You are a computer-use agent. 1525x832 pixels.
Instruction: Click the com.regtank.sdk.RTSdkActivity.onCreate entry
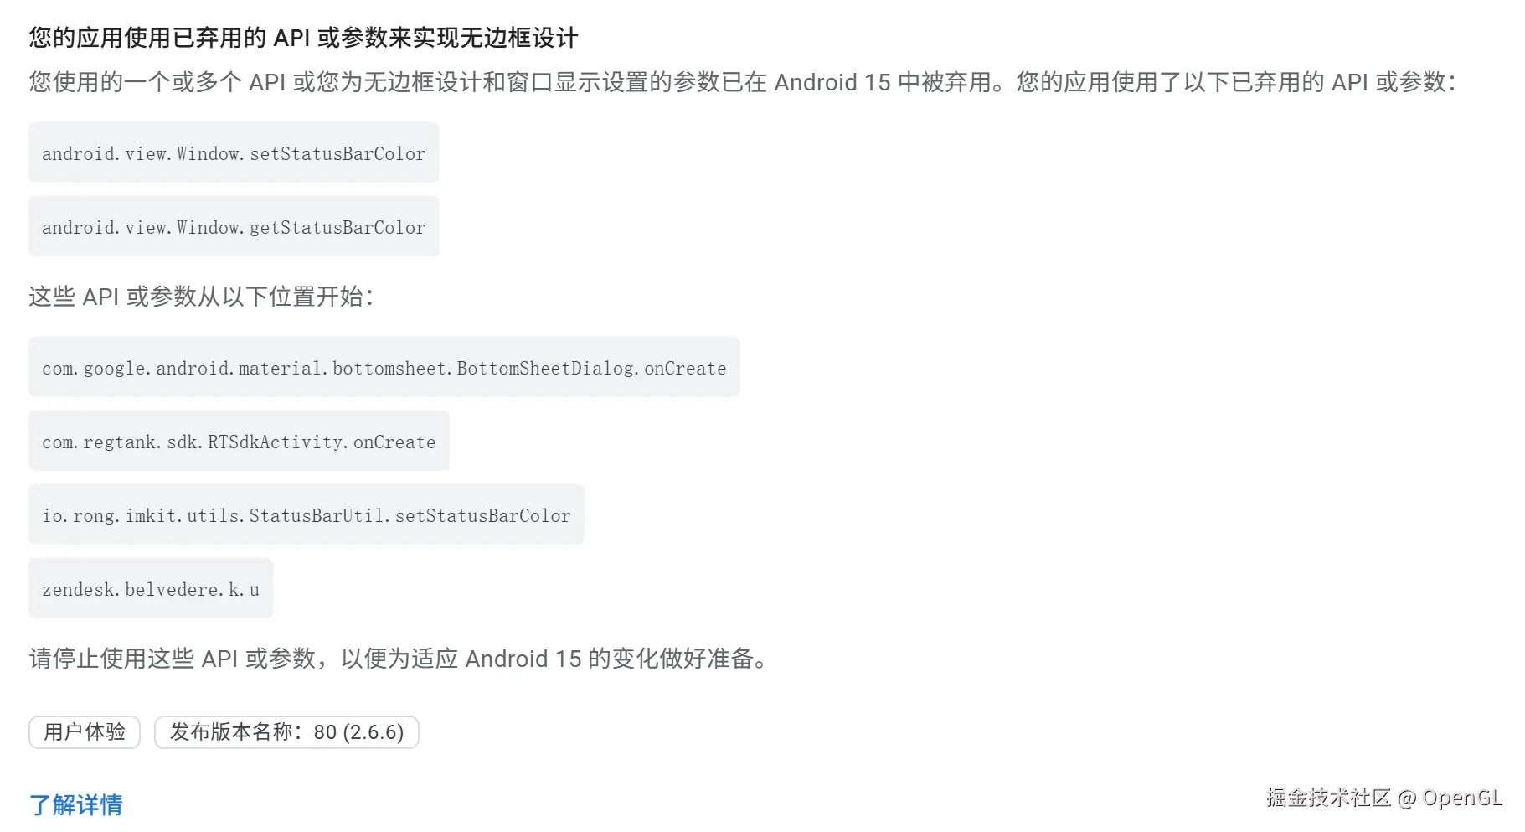point(239,442)
